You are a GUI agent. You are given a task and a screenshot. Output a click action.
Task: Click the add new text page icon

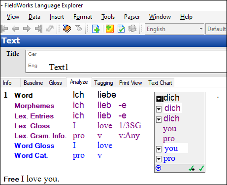pos(96,29)
